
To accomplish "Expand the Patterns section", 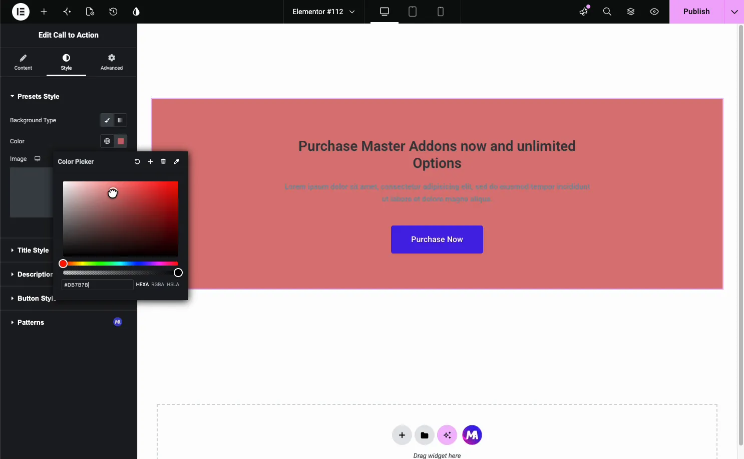I will 28,322.
